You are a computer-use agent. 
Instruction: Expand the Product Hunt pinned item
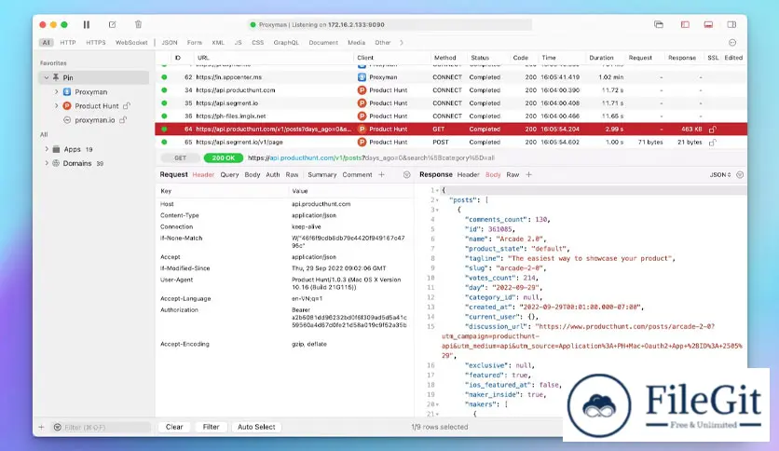[56, 106]
